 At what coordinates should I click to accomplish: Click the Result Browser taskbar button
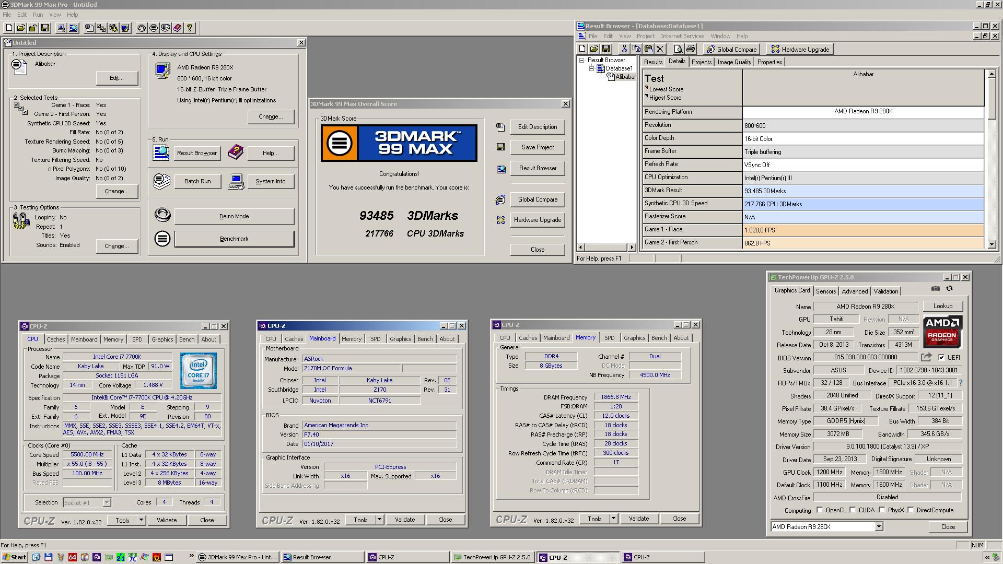click(322, 557)
